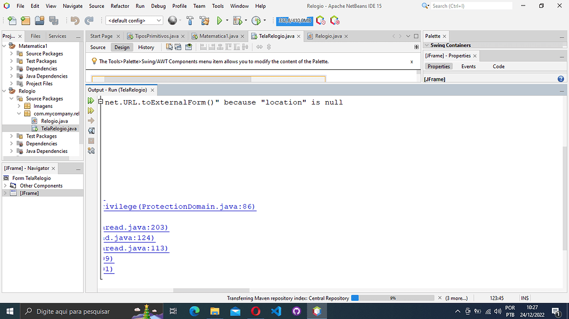Open the Properties pane for JFrame
Screen dimensions: 569x319
click(438, 66)
